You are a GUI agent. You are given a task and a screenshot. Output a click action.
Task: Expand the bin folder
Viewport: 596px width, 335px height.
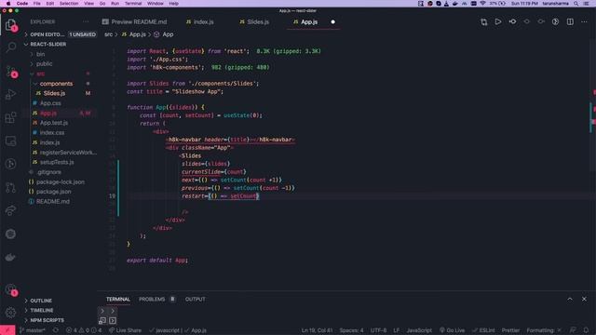tap(40, 54)
